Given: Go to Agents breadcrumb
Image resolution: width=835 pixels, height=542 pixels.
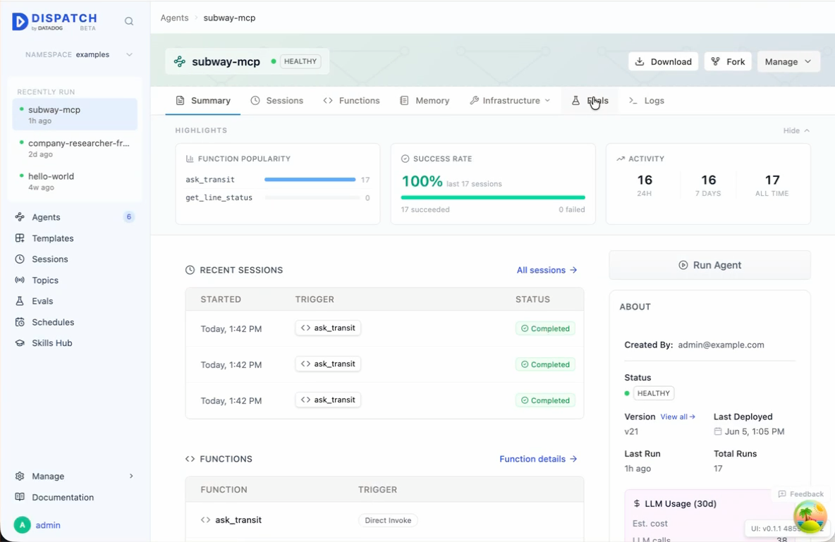Looking at the screenshot, I should [x=174, y=18].
